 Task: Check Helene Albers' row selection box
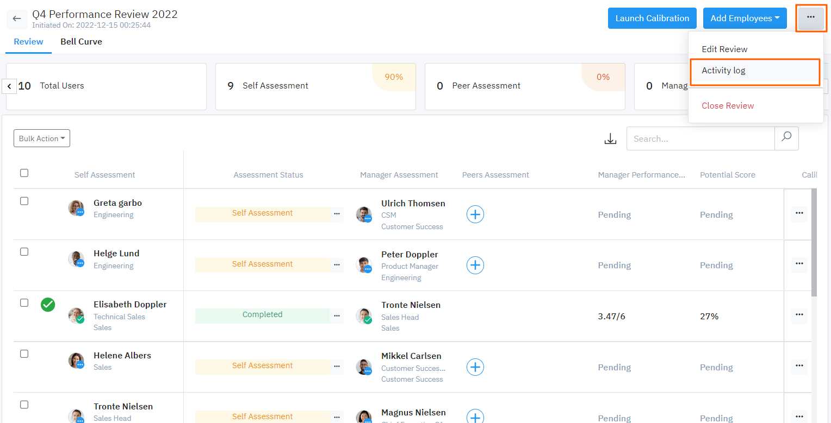click(24, 353)
